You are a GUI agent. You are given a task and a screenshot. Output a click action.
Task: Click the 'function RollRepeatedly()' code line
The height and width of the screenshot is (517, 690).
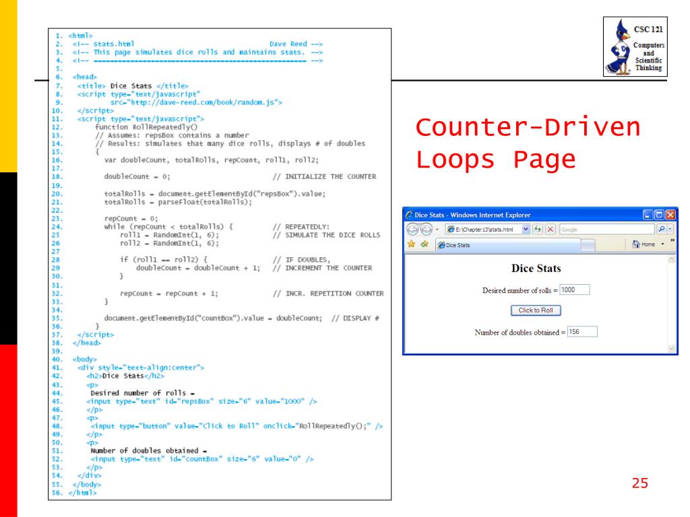pos(146,127)
